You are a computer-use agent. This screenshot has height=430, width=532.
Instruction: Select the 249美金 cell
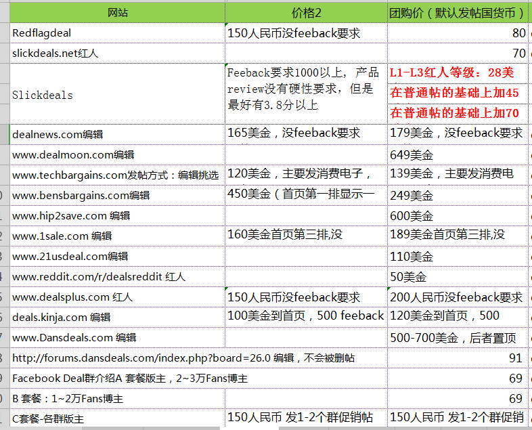click(x=458, y=195)
